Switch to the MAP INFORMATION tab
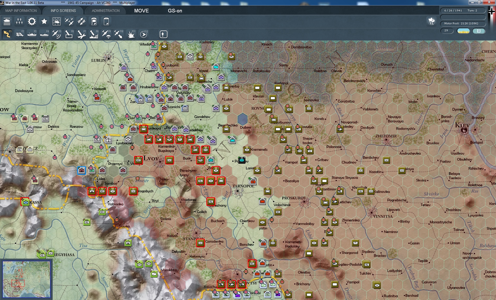Image resolution: width=496 pixels, height=300 pixels. tap(21, 11)
